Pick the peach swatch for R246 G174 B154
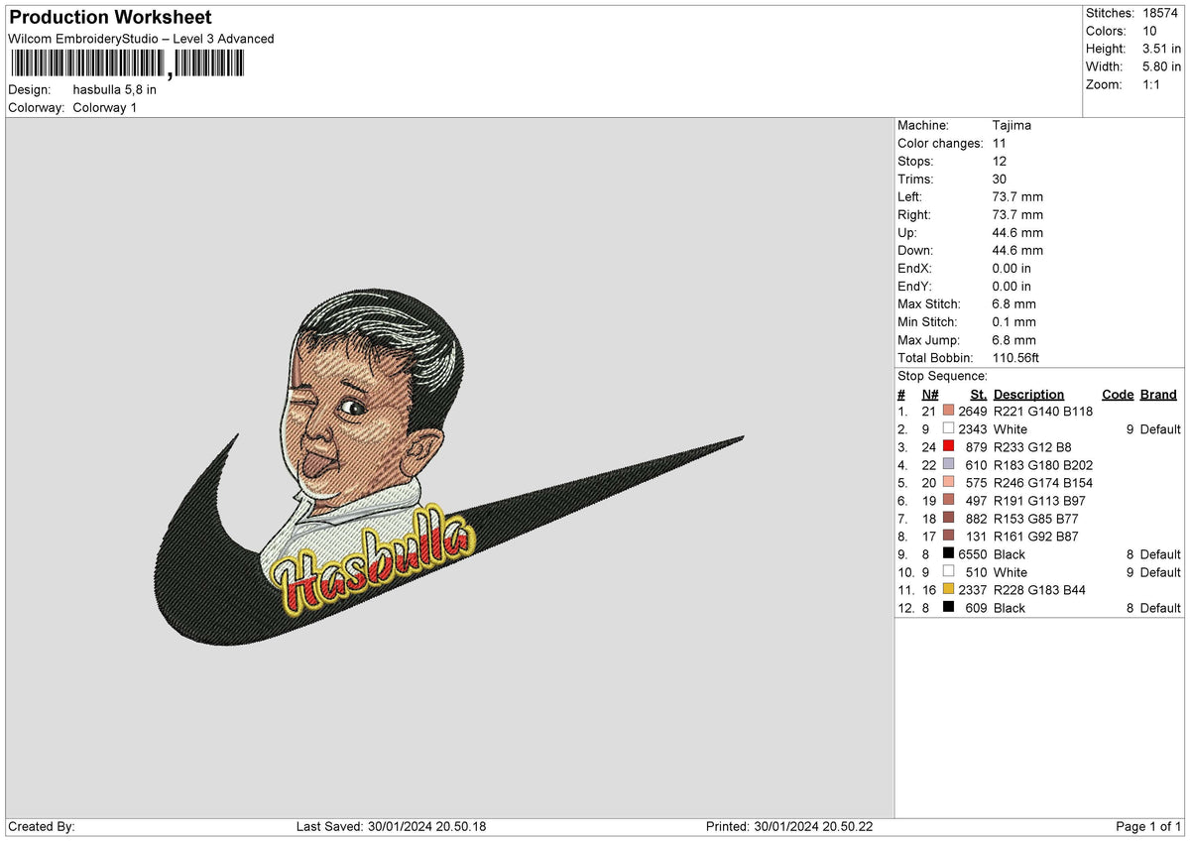 (x=949, y=483)
